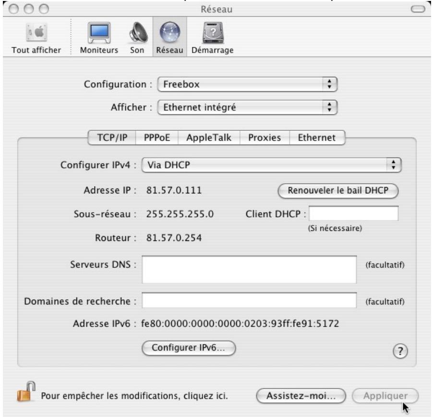The height and width of the screenshot is (417, 432).
Task: Click the Réseau window title
Action: click(216, 10)
